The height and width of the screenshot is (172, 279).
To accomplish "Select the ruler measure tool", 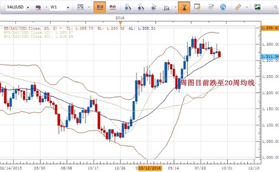I will [238, 7].
